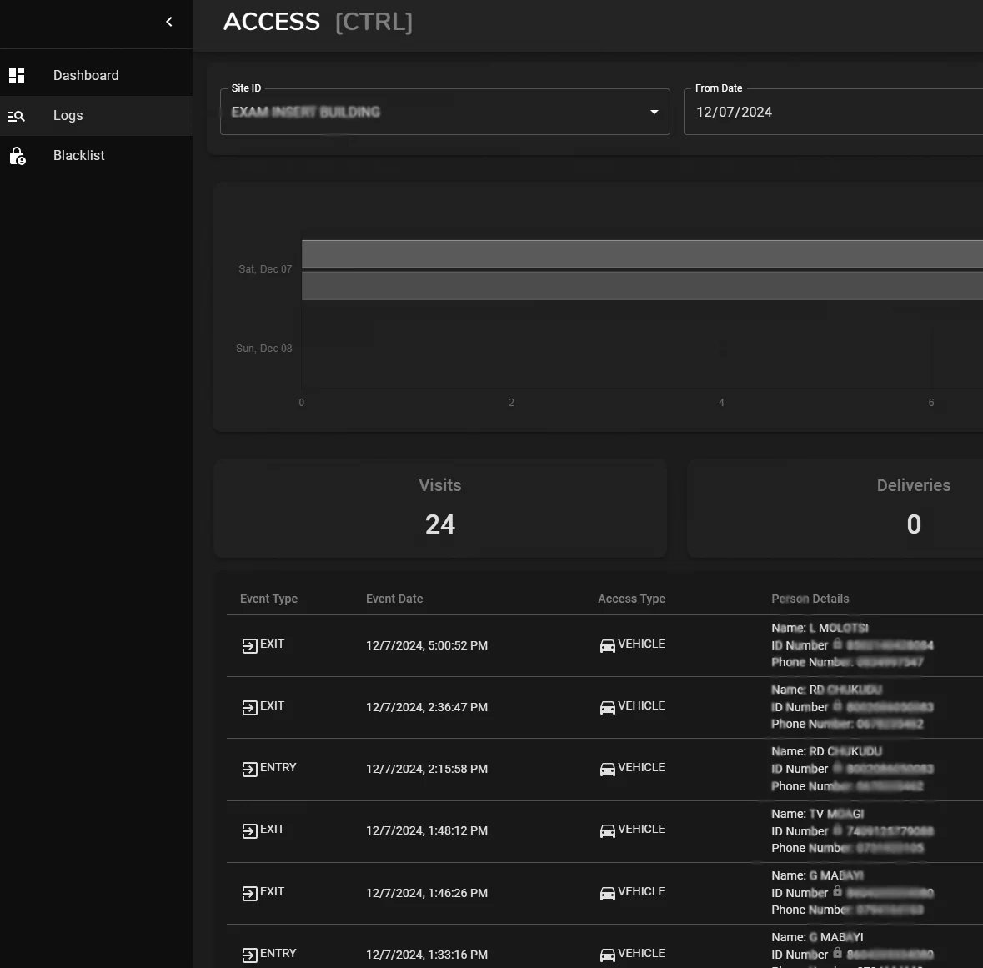The image size is (983, 968).
Task: Click the Site ID field value
Action: coord(305,113)
